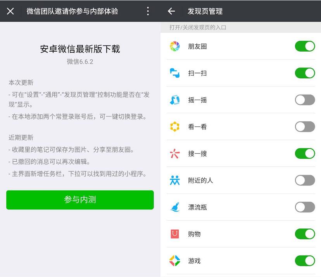Turn off the 扫一扫 switch
The image size is (321, 277).
pos(305,73)
